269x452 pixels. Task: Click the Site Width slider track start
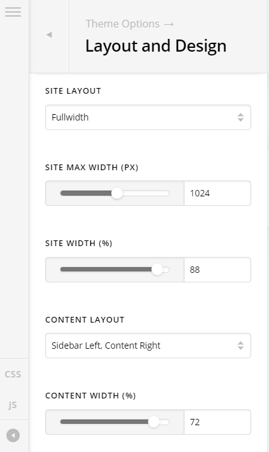tap(63, 270)
